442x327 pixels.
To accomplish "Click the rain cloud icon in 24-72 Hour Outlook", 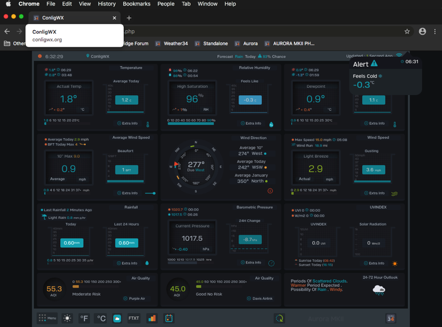I will point(379,290).
